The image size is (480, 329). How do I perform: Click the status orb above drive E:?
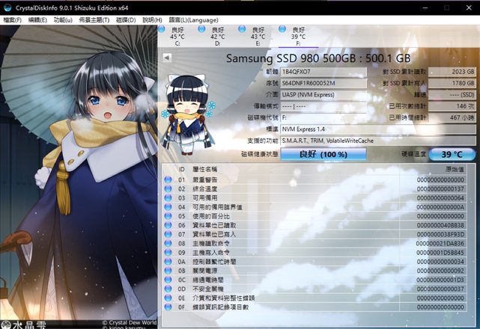pos(241,29)
